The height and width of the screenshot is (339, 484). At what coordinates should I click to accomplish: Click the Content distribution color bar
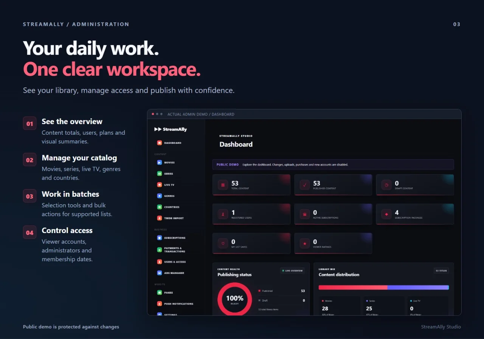[384, 288]
